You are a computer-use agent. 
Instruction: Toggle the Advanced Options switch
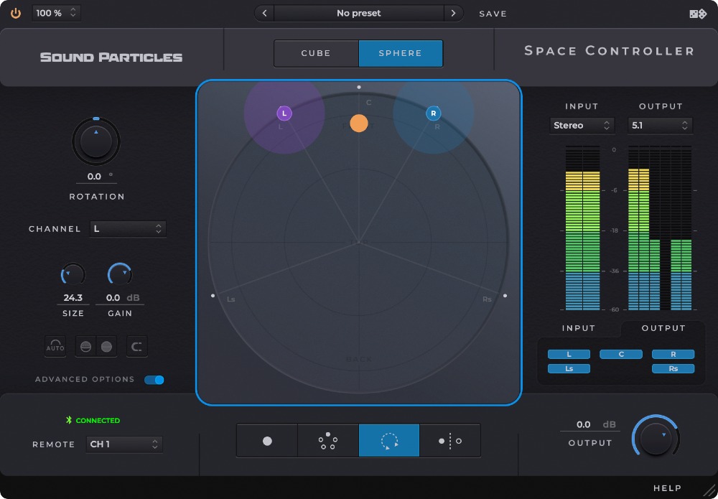point(154,379)
